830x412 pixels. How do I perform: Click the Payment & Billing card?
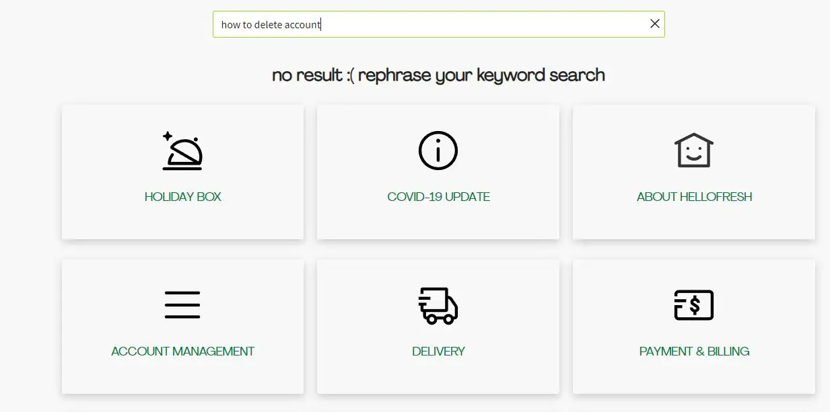tap(693, 327)
